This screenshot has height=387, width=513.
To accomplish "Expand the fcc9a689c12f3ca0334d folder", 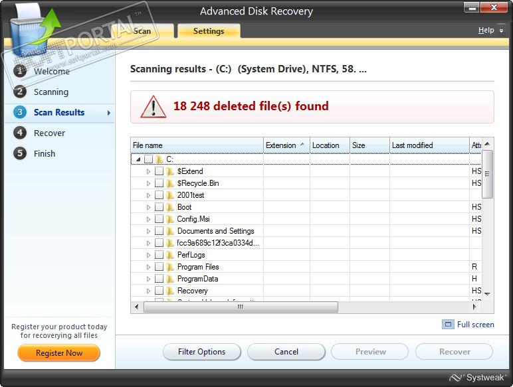I will (149, 243).
